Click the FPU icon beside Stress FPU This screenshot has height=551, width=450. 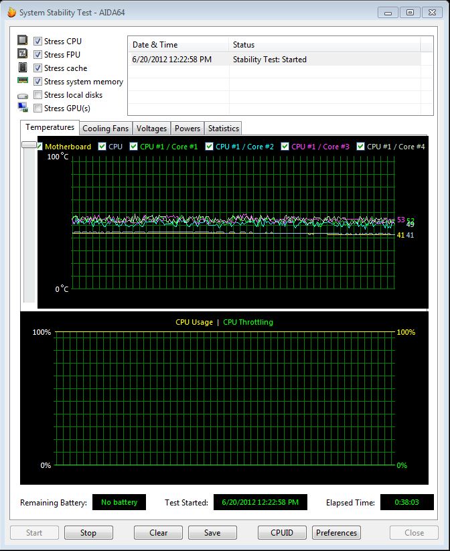[x=23, y=54]
